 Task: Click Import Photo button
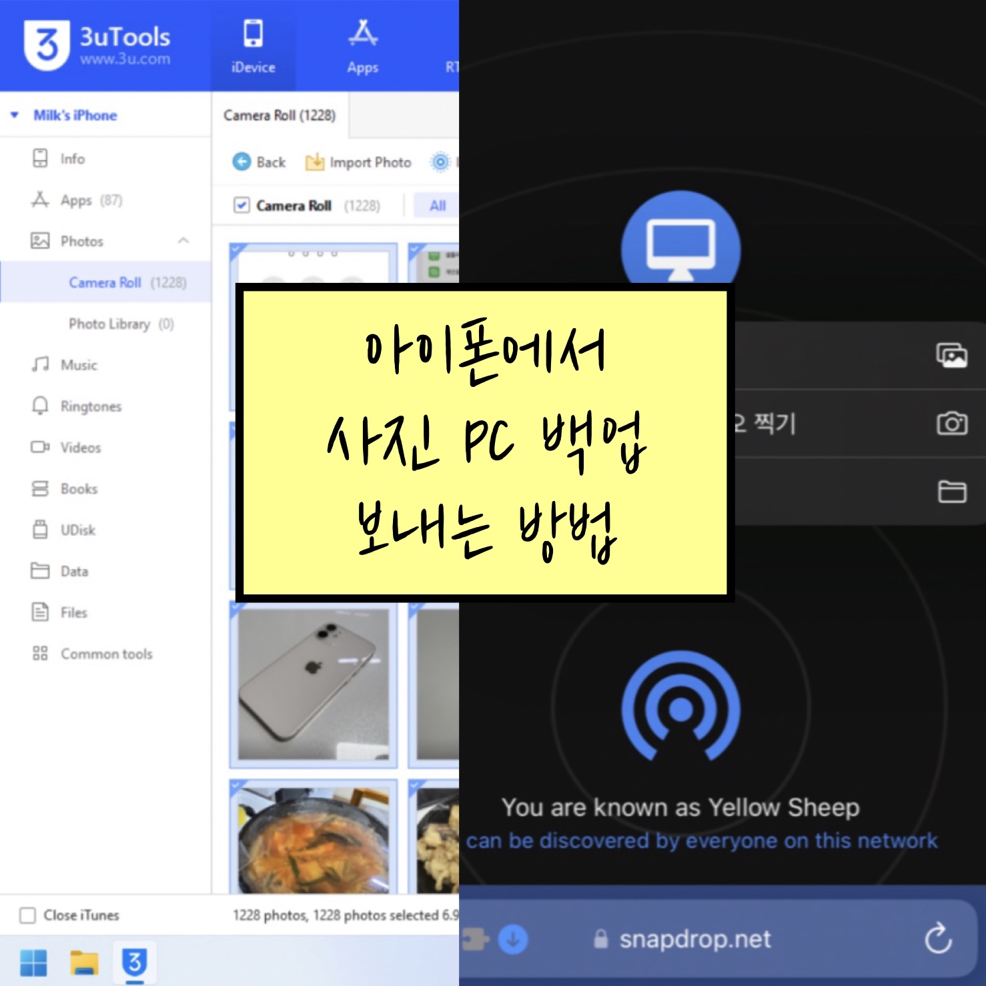(358, 162)
